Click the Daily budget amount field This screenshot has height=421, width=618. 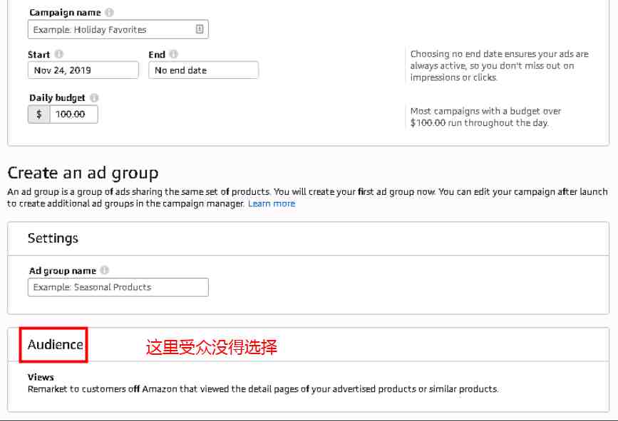tap(73, 114)
